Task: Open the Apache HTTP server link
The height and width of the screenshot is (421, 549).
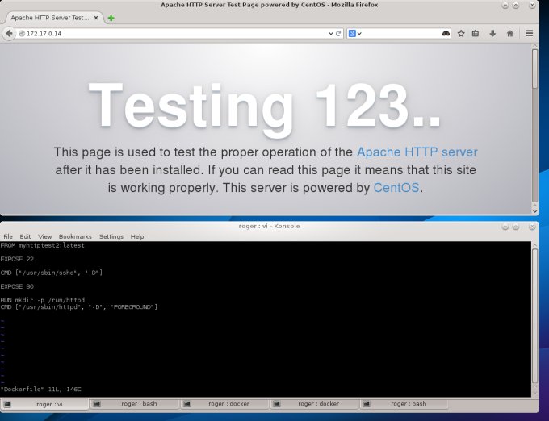Action: 417,152
